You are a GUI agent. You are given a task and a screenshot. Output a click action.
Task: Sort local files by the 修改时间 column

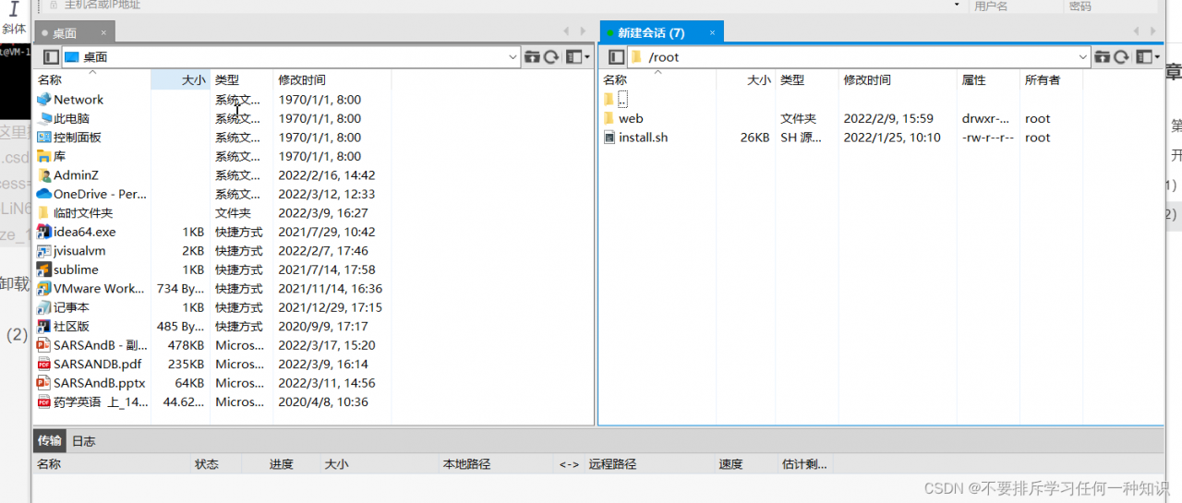[x=332, y=80]
